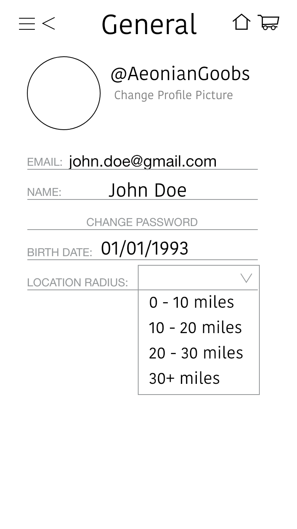Click the EMAIL label
The height and width of the screenshot is (529, 297).
45,162
